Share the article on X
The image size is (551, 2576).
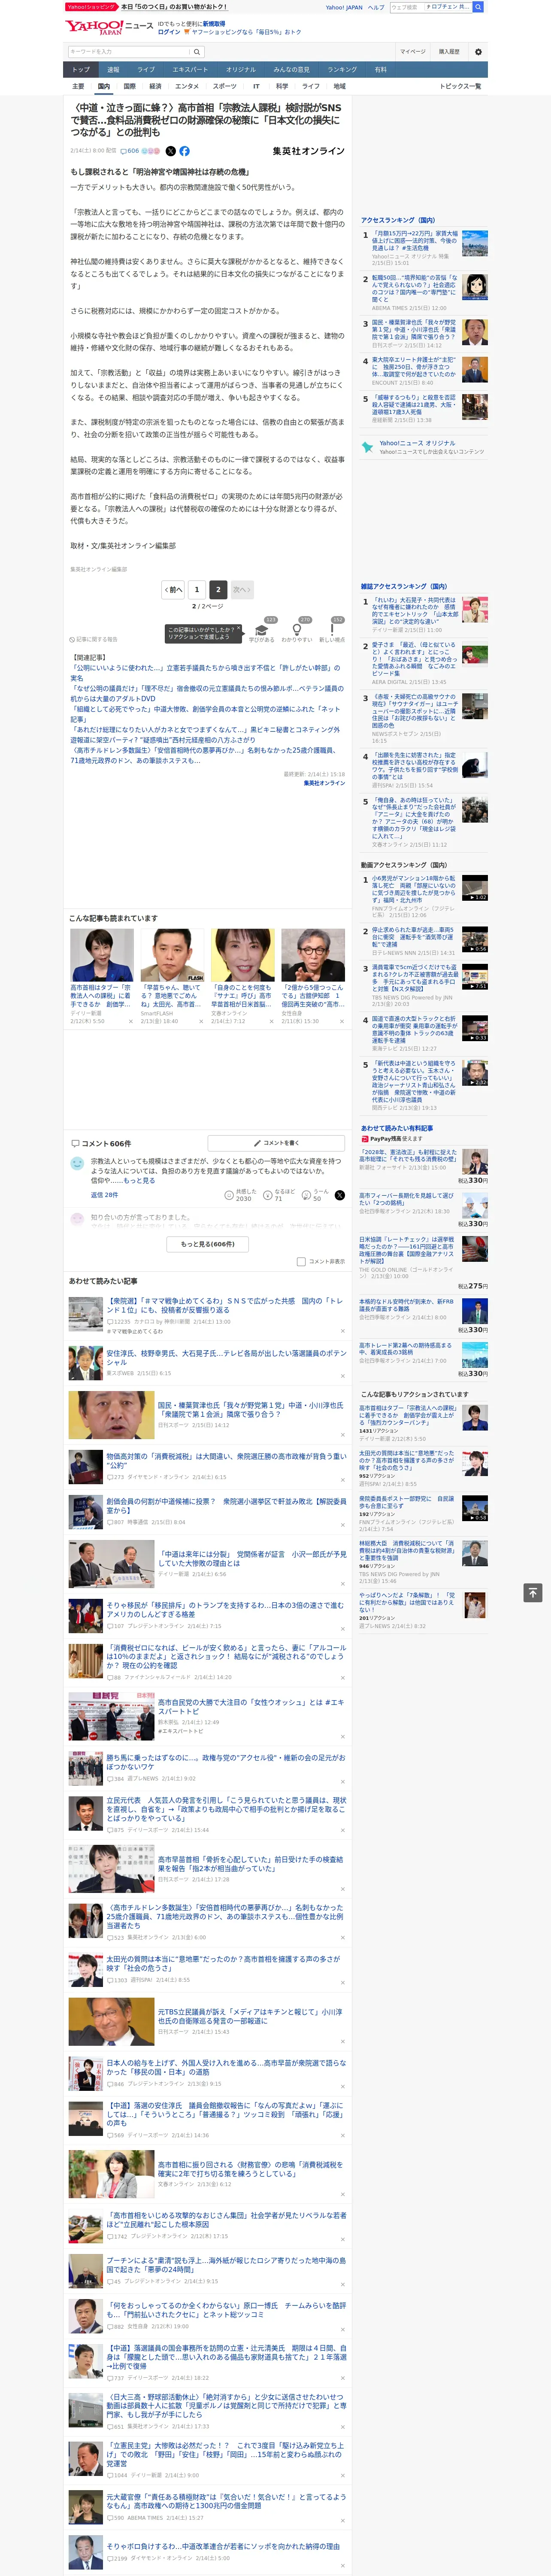tap(171, 151)
